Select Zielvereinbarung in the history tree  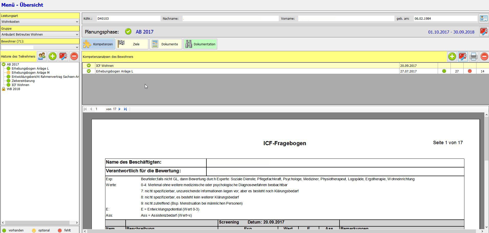(23, 81)
